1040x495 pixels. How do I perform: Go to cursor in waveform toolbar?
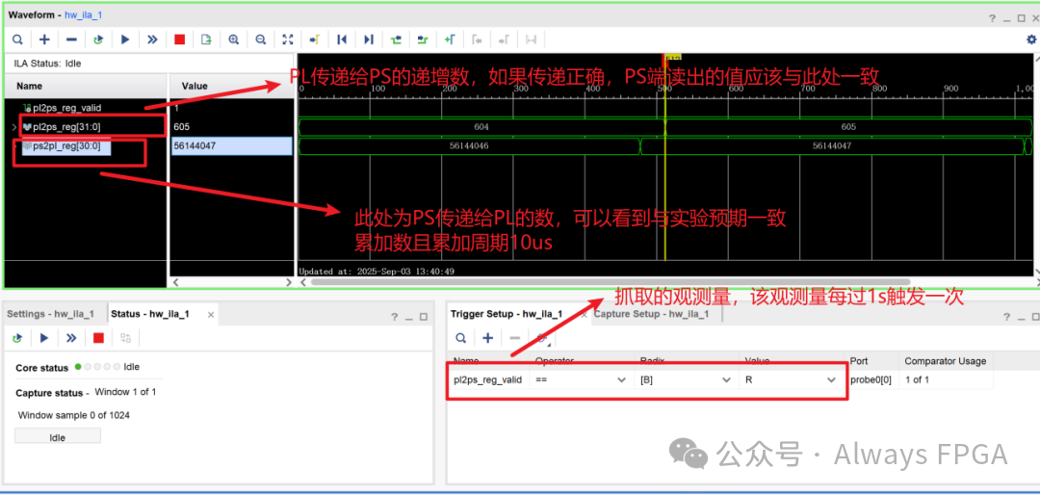[x=314, y=39]
